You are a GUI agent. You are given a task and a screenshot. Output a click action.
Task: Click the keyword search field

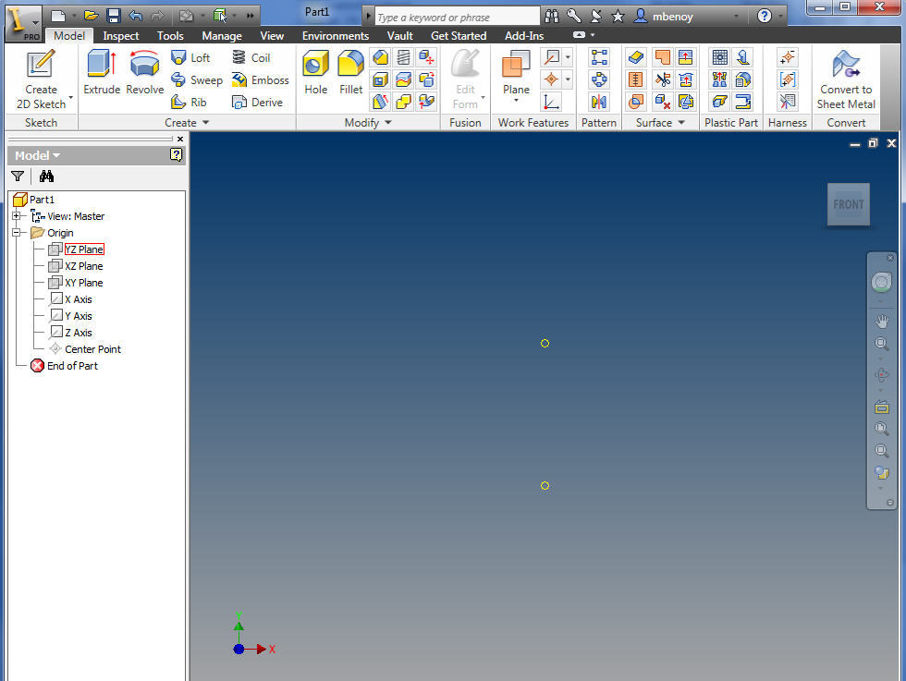point(457,18)
